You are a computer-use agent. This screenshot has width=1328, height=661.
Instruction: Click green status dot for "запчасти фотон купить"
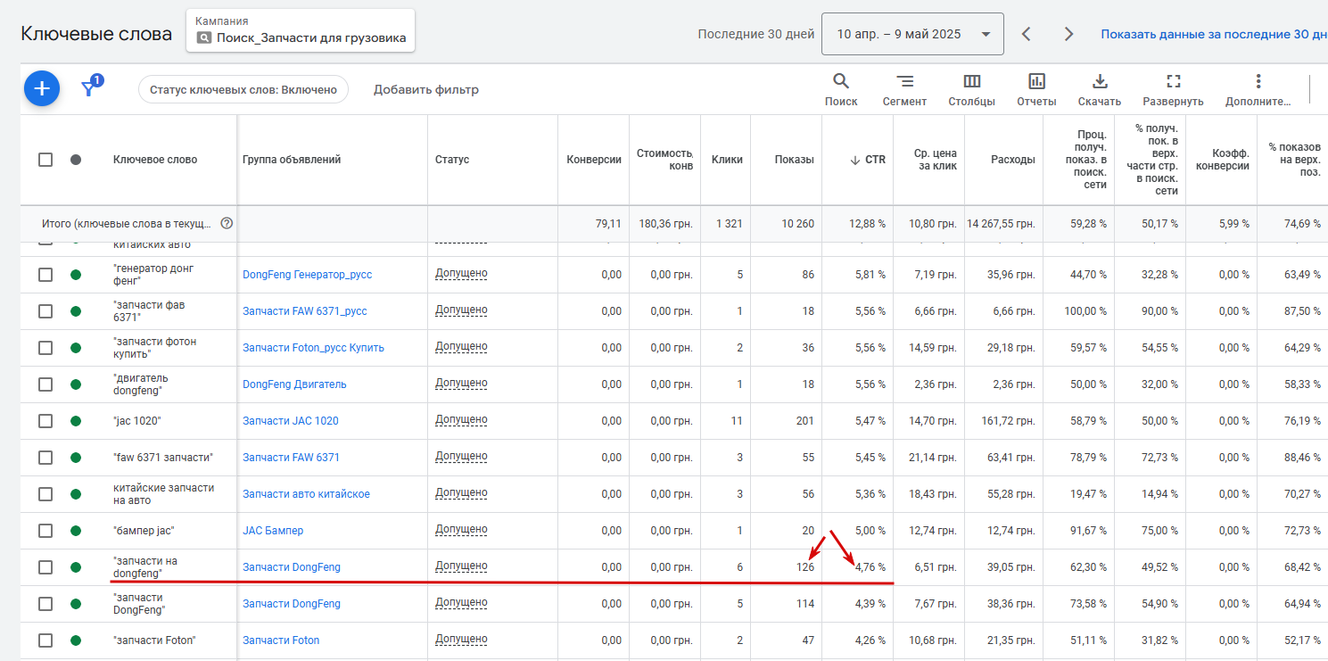point(76,348)
